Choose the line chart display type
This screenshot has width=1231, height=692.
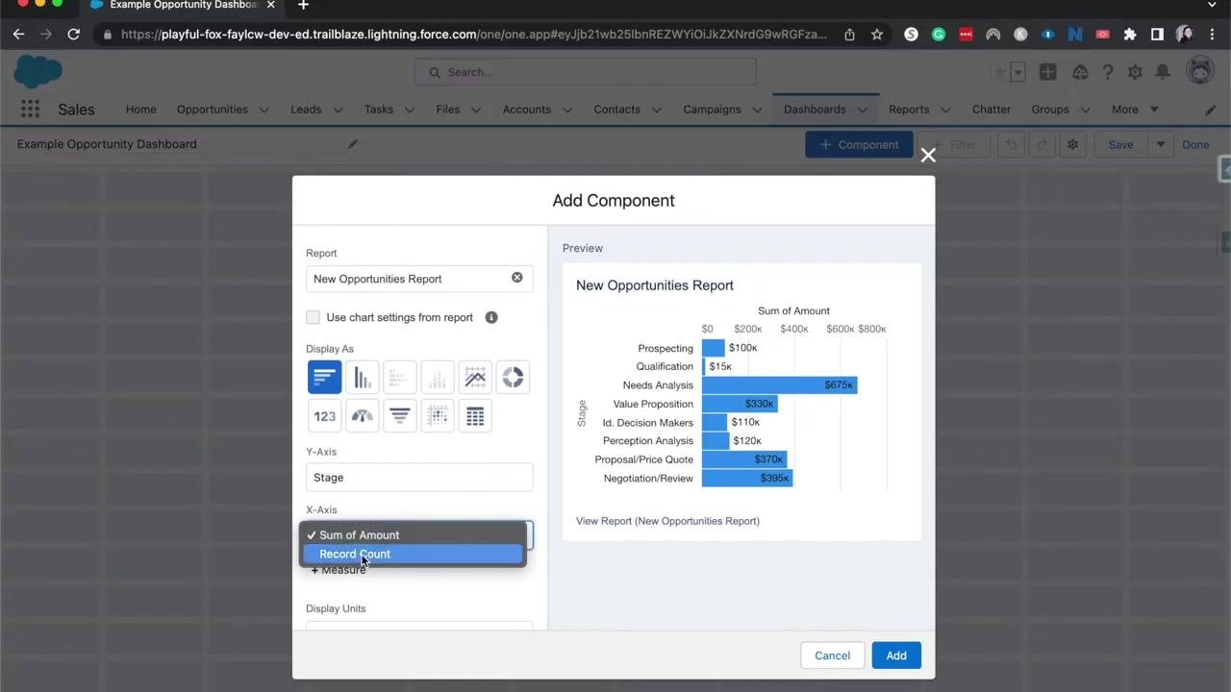coord(475,377)
